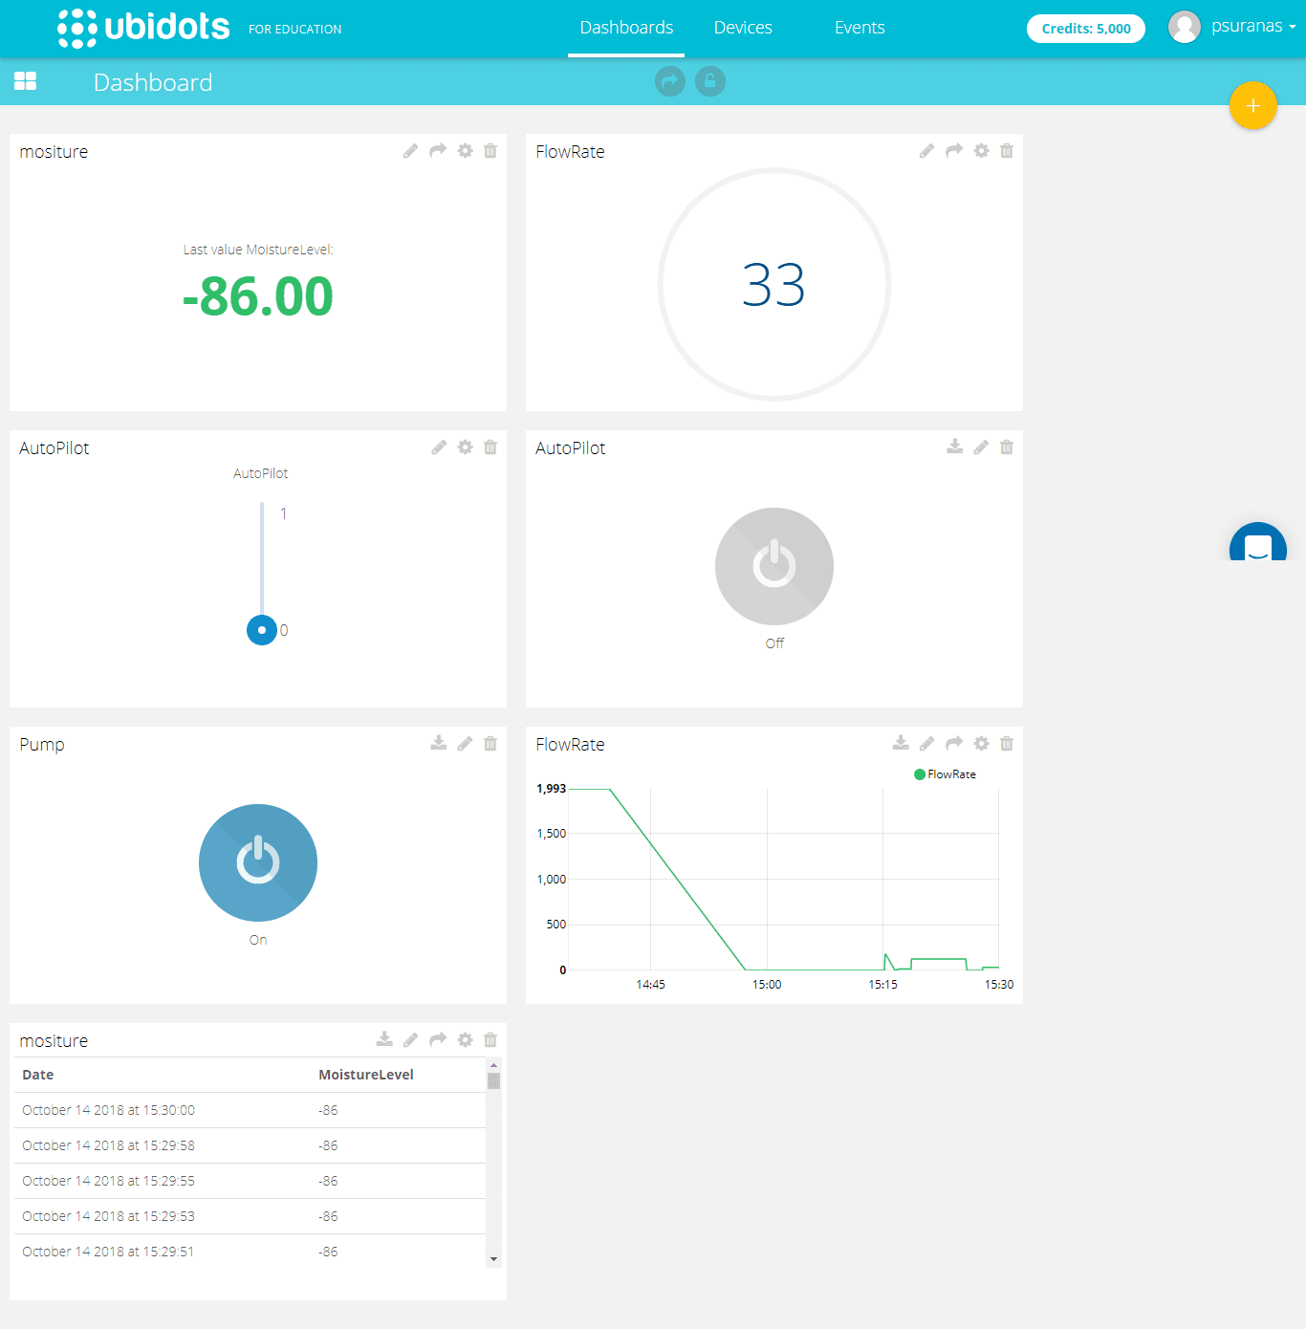Click the Date column header
Image resolution: width=1306 pixels, height=1329 pixels.
coord(38,1075)
